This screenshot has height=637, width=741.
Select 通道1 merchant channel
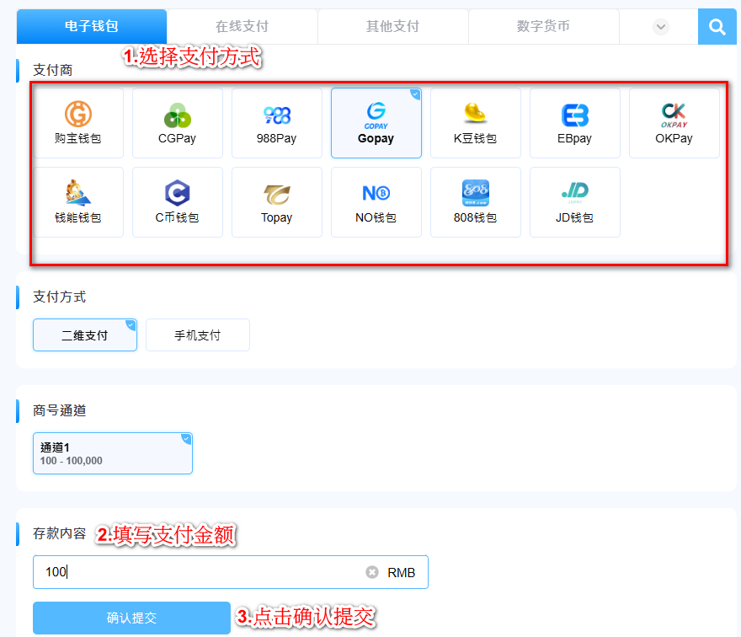tap(113, 453)
